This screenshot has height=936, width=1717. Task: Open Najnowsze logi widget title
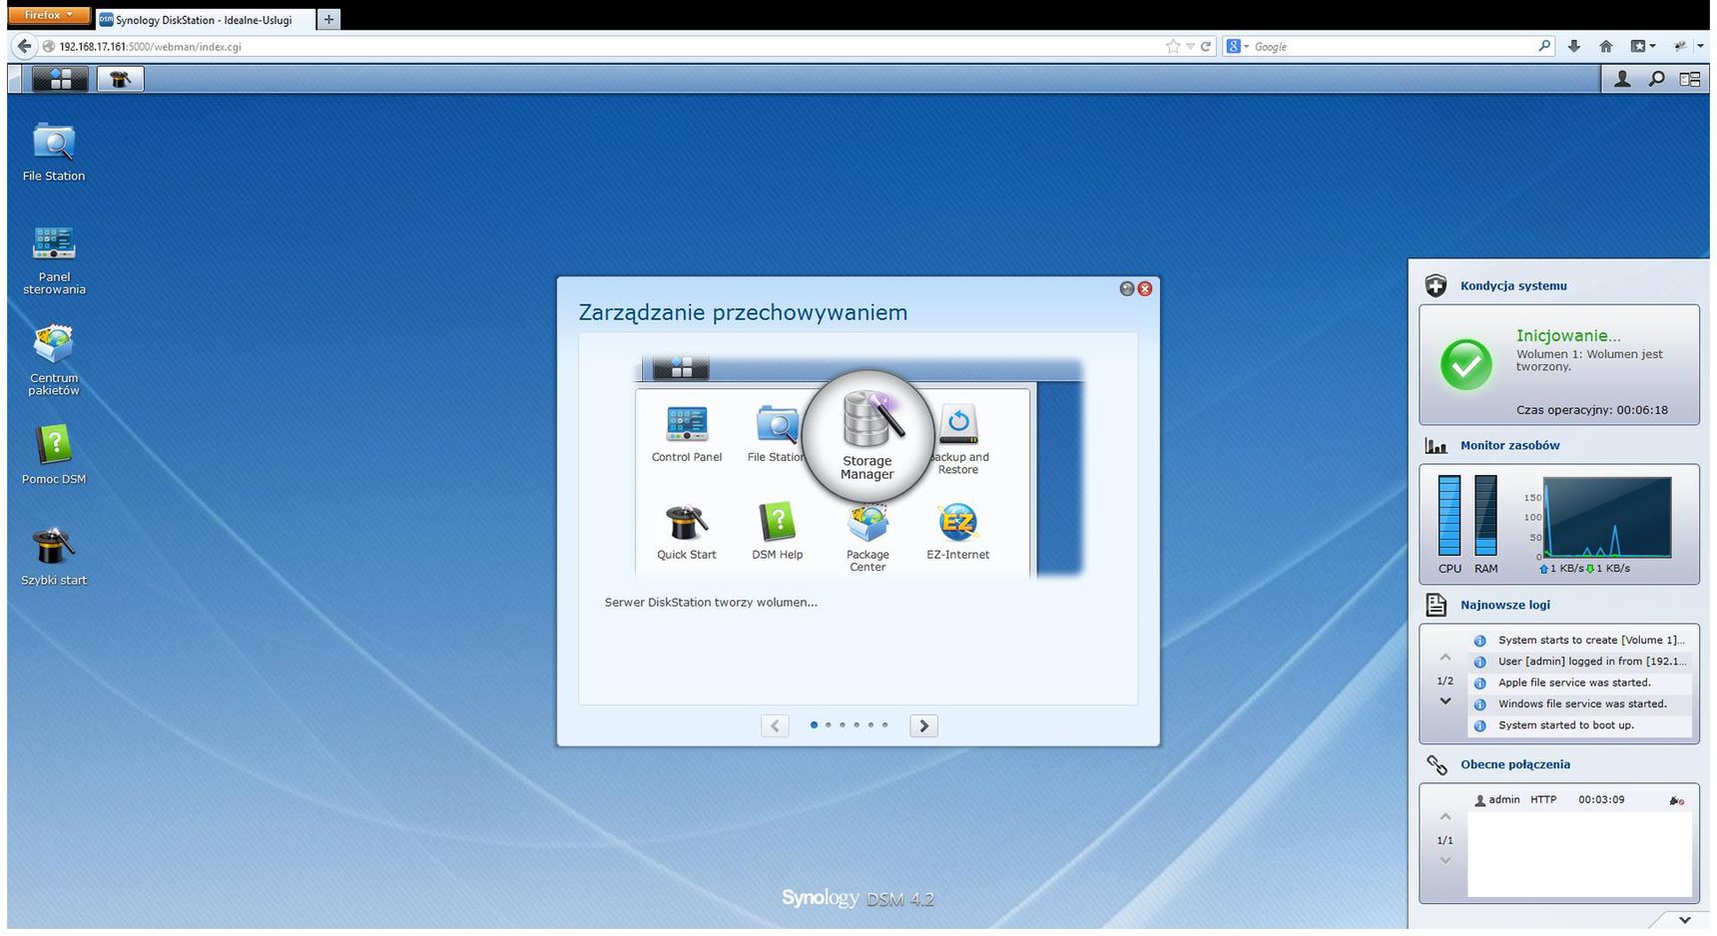pyautogui.click(x=1505, y=605)
